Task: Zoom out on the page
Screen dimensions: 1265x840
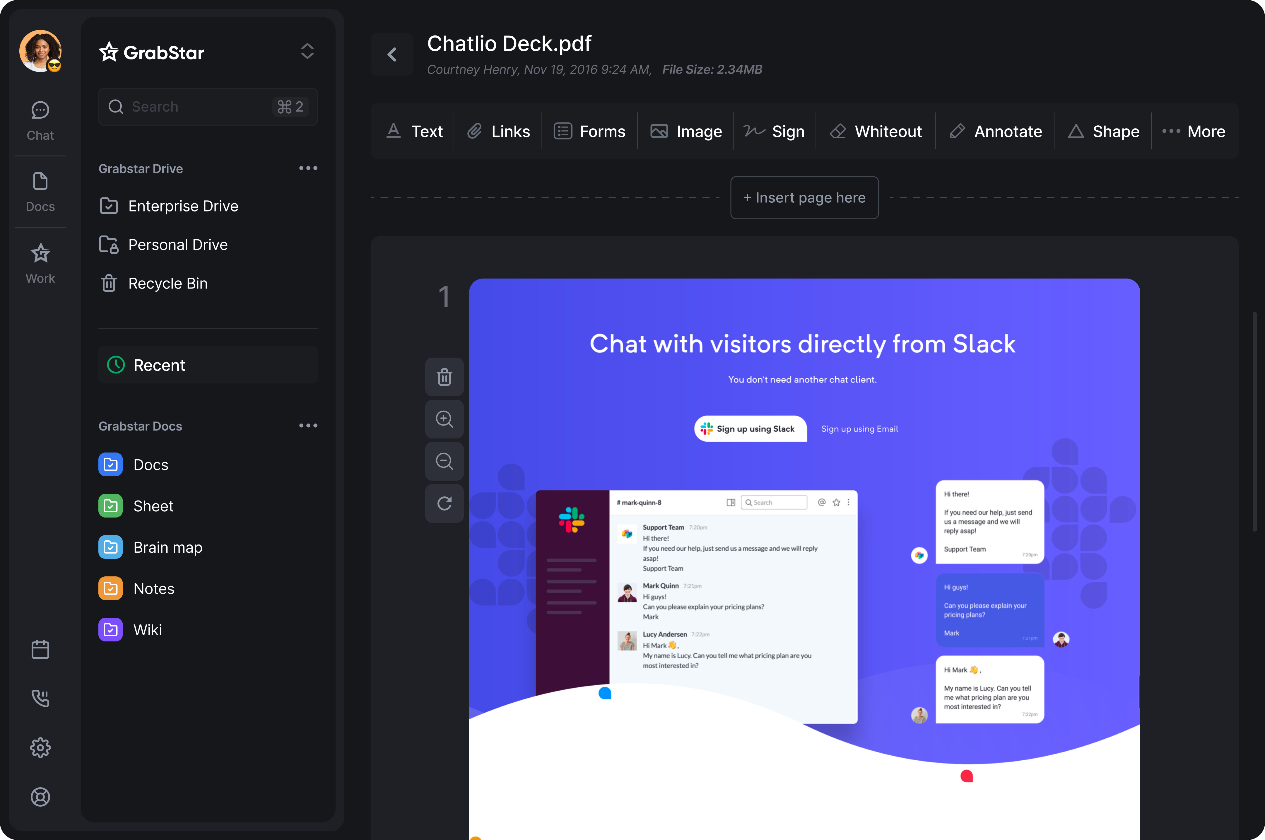Action: coord(445,461)
